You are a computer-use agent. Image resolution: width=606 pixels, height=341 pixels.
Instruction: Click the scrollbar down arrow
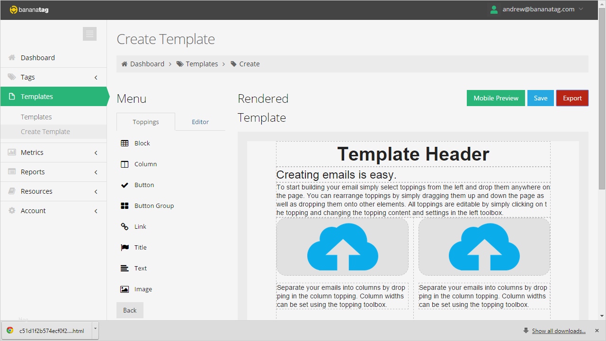pyautogui.click(x=602, y=316)
